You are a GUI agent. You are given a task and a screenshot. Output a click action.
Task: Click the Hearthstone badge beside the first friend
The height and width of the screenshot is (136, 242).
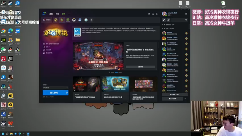[186, 33]
